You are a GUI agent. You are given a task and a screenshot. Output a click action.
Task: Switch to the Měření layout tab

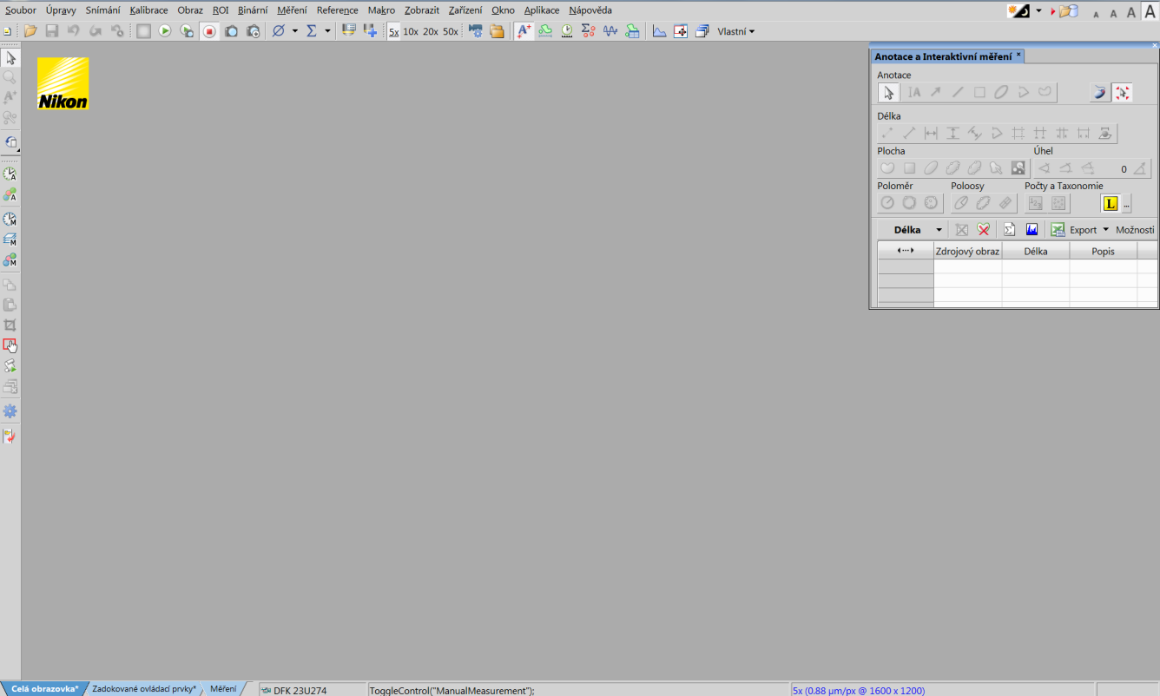(223, 688)
